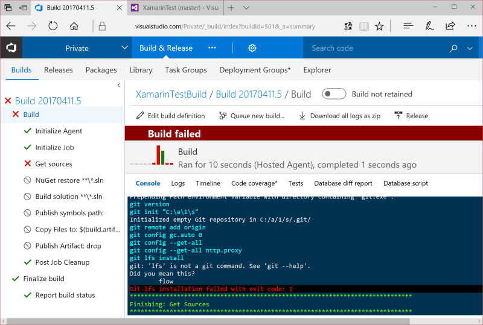Open the Build 20170411.5 breadcrumb link
Screen dimensions: 483x325
tap(249, 94)
